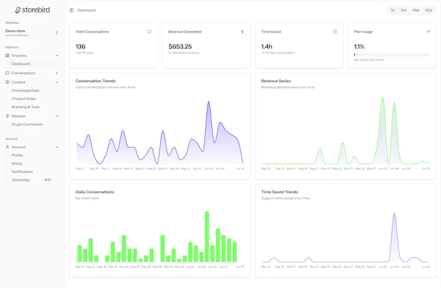Select the 14d time range
This screenshot has width=441, height=288.
pyautogui.click(x=404, y=10)
